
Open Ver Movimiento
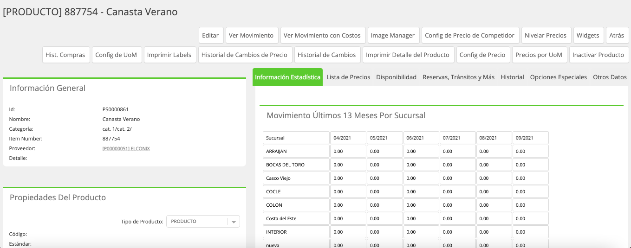pyautogui.click(x=251, y=35)
